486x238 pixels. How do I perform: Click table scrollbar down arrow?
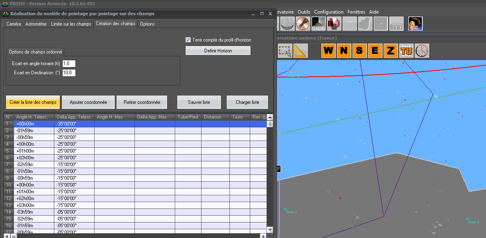point(270,230)
